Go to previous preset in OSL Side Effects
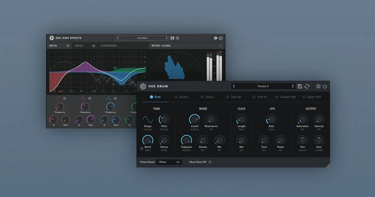Image resolution: width=375 pixels, height=197 pixels. tap(118, 38)
